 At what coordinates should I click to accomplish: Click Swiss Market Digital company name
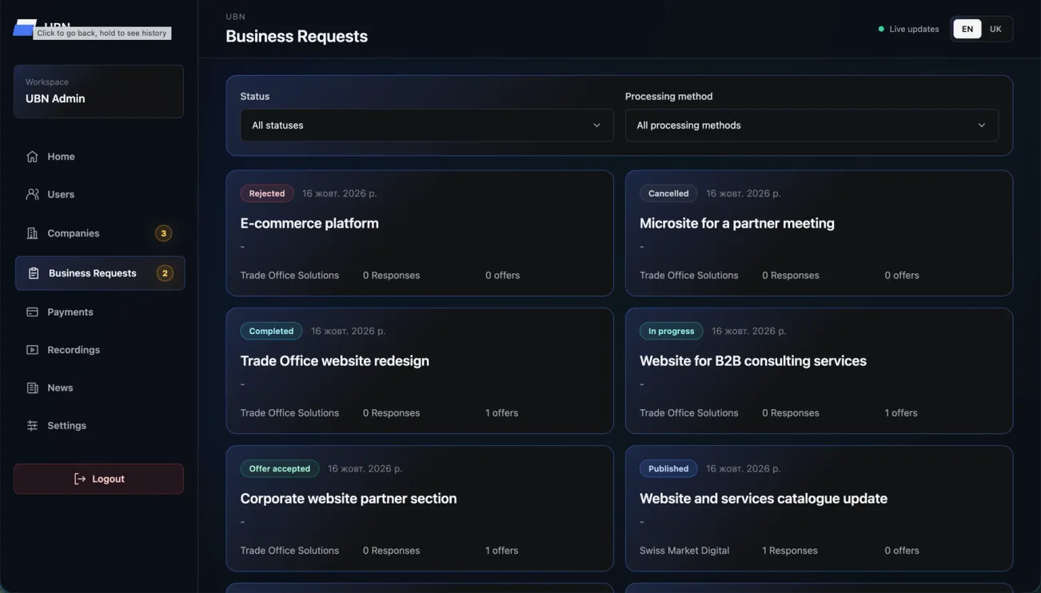coord(684,551)
